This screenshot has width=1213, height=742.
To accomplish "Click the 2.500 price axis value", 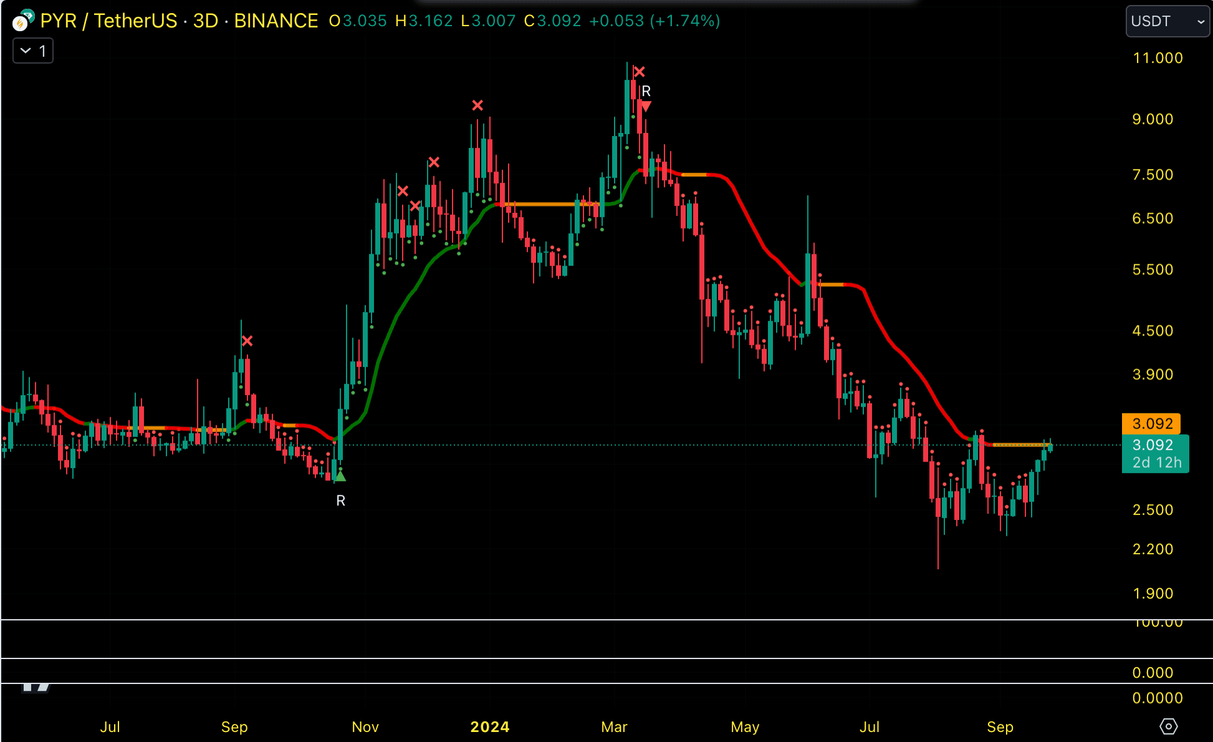I will pyautogui.click(x=1153, y=510).
